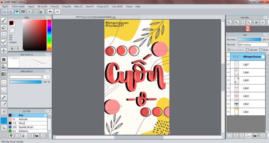Zoom out on the navigator panel
Image resolution: width=269 pixels, height=143 pixels.
pyautogui.click(x=249, y=23)
